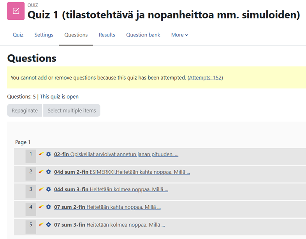Click Select multiple items button
This screenshot has width=306, height=239.
coord(72,111)
